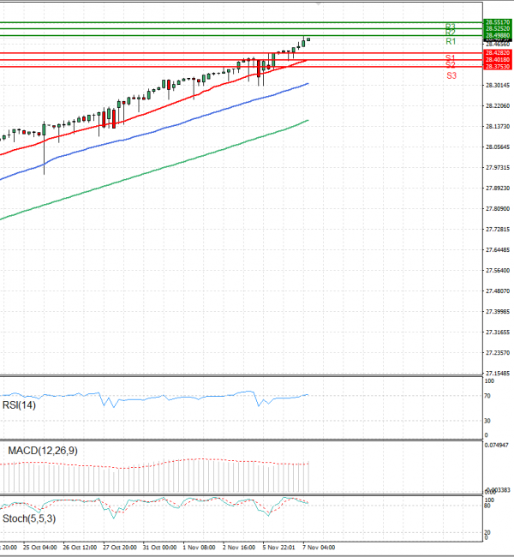Screen dimensions: 514x557
Task: Click the 7 Nov 04:00 time label
Action: 320,546
